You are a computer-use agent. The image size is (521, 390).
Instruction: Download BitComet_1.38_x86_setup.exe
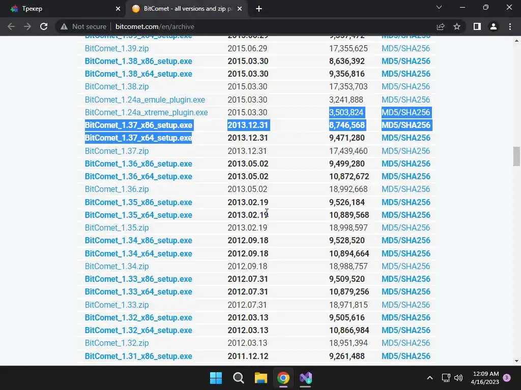pos(138,61)
